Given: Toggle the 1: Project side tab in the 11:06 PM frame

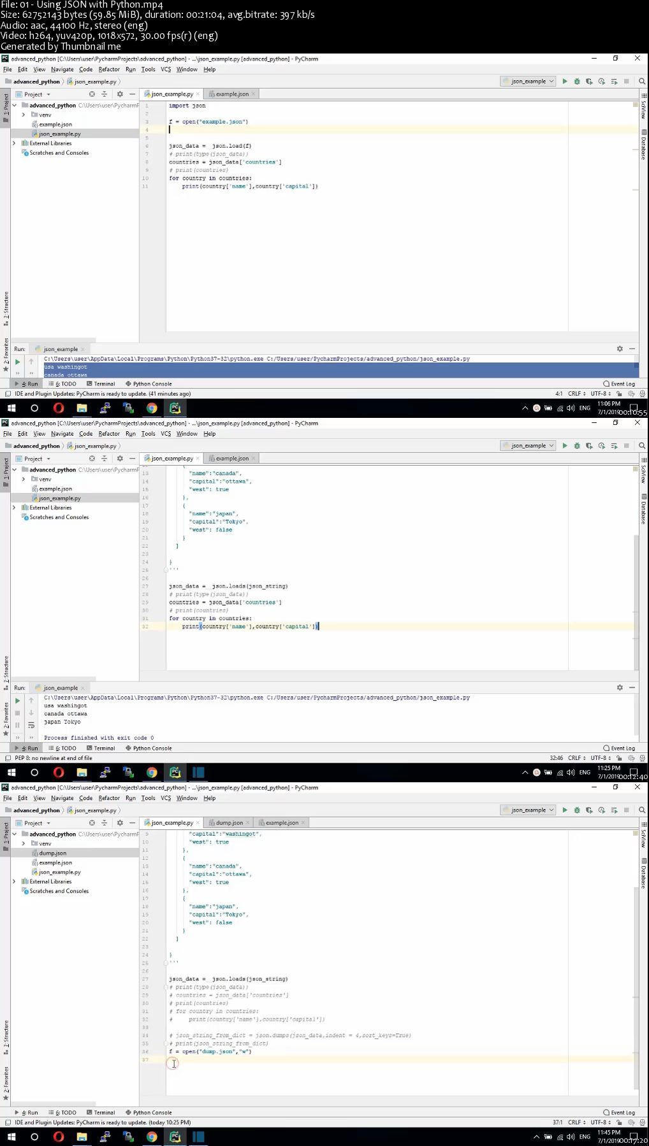Looking at the screenshot, I should [6, 108].
